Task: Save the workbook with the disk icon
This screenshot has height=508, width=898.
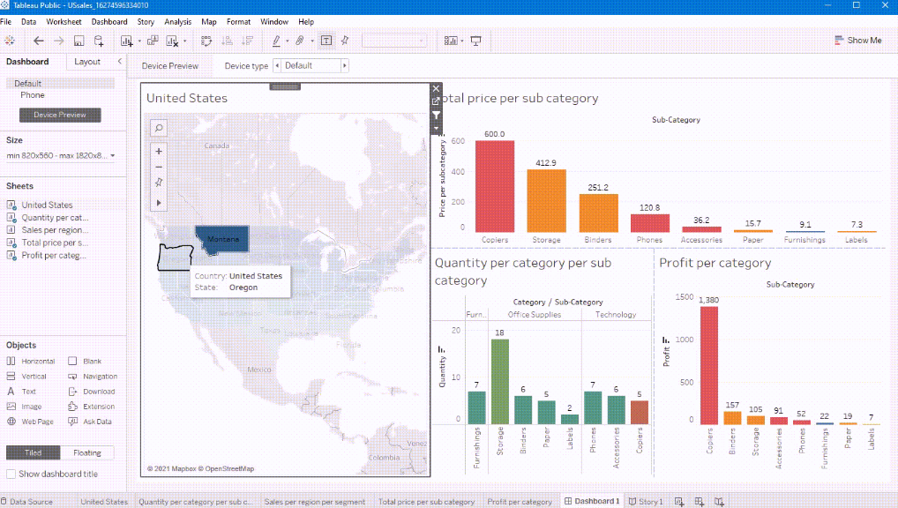Action: click(x=79, y=41)
